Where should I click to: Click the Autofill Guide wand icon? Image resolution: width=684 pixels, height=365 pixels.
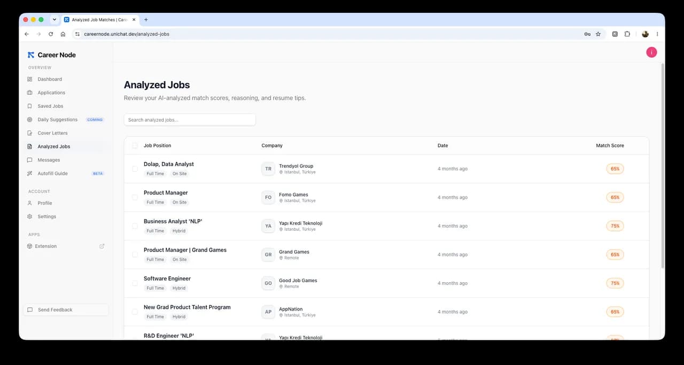pyautogui.click(x=30, y=173)
